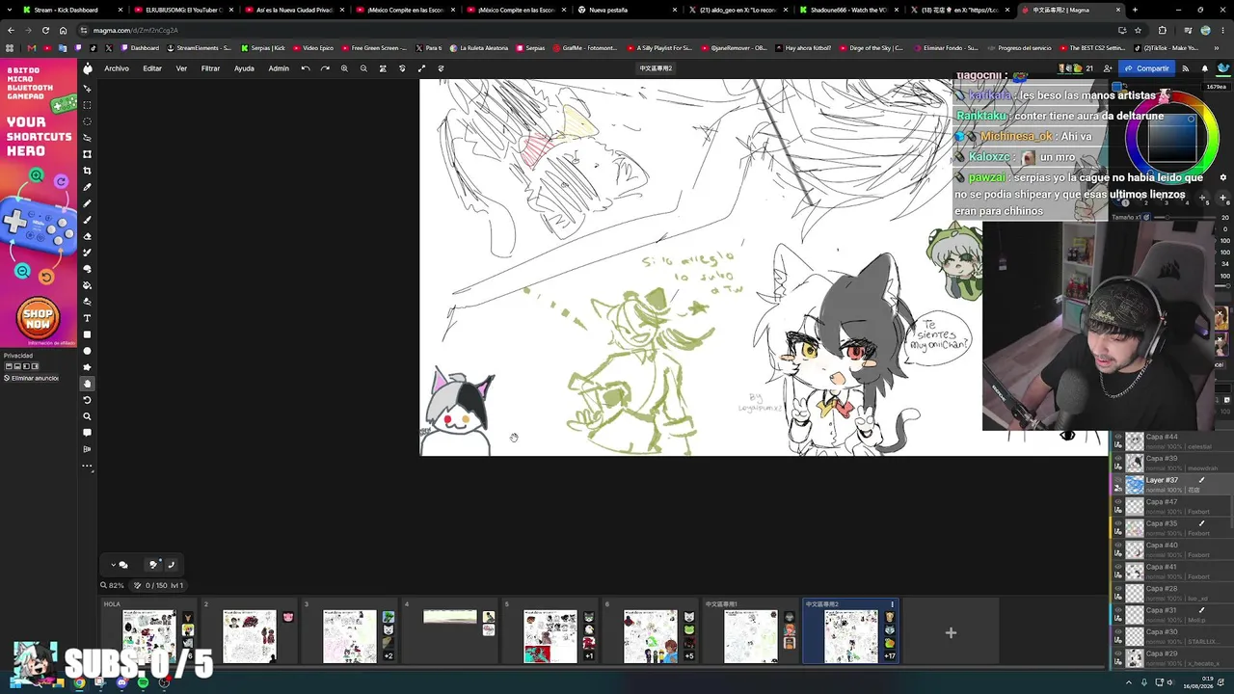Click the SHOP NOW ad button

tap(39, 318)
